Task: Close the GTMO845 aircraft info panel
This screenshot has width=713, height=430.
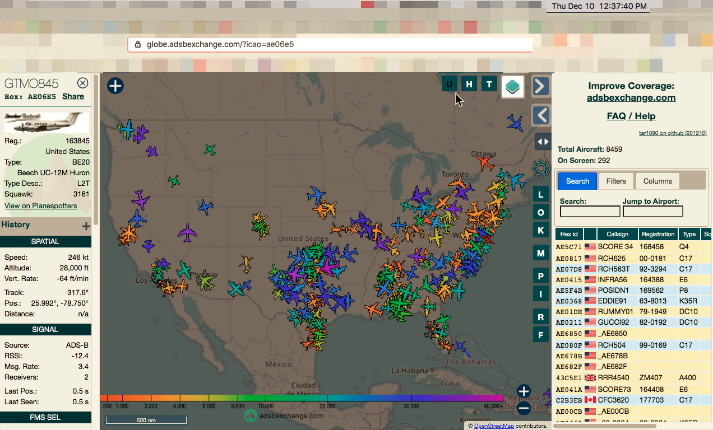Action: [82, 83]
